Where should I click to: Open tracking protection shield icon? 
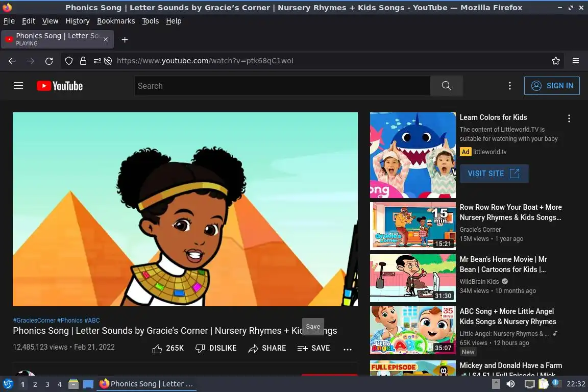(68, 61)
